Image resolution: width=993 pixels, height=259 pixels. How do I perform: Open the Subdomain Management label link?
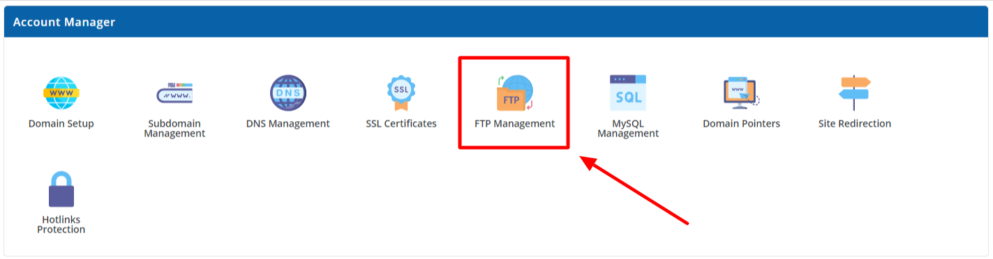pyautogui.click(x=174, y=129)
